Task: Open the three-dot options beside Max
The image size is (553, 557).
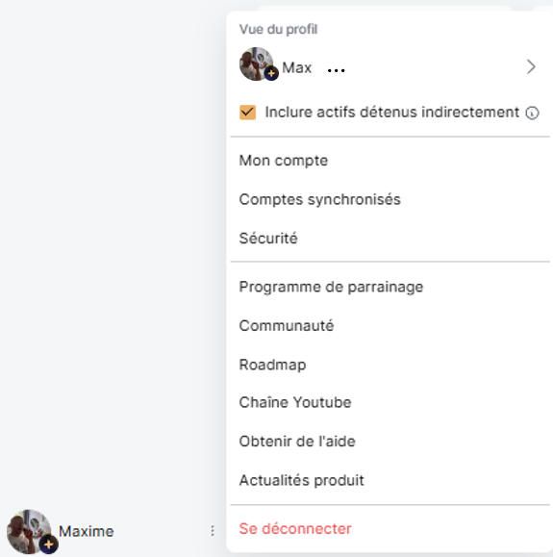Action: click(x=336, y=70)
